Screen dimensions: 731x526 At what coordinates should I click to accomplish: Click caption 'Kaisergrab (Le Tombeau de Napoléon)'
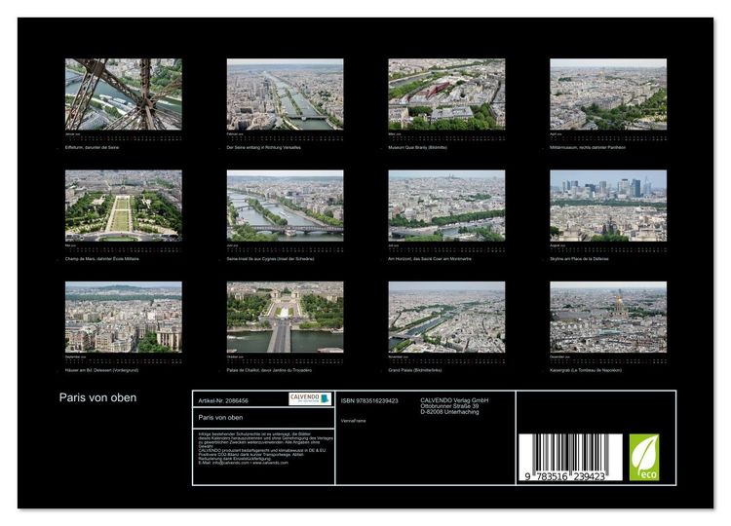pyautogui.click(x=586, y=370)
